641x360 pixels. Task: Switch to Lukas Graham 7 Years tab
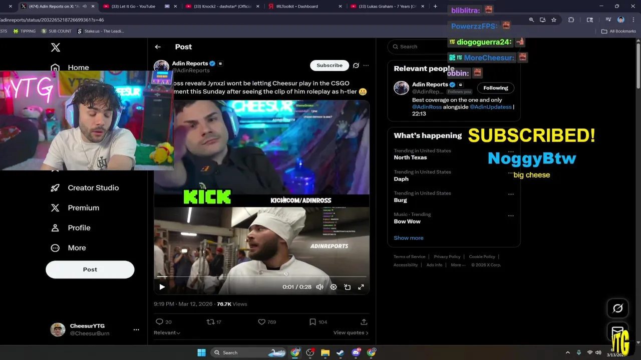tap(387, 6)
